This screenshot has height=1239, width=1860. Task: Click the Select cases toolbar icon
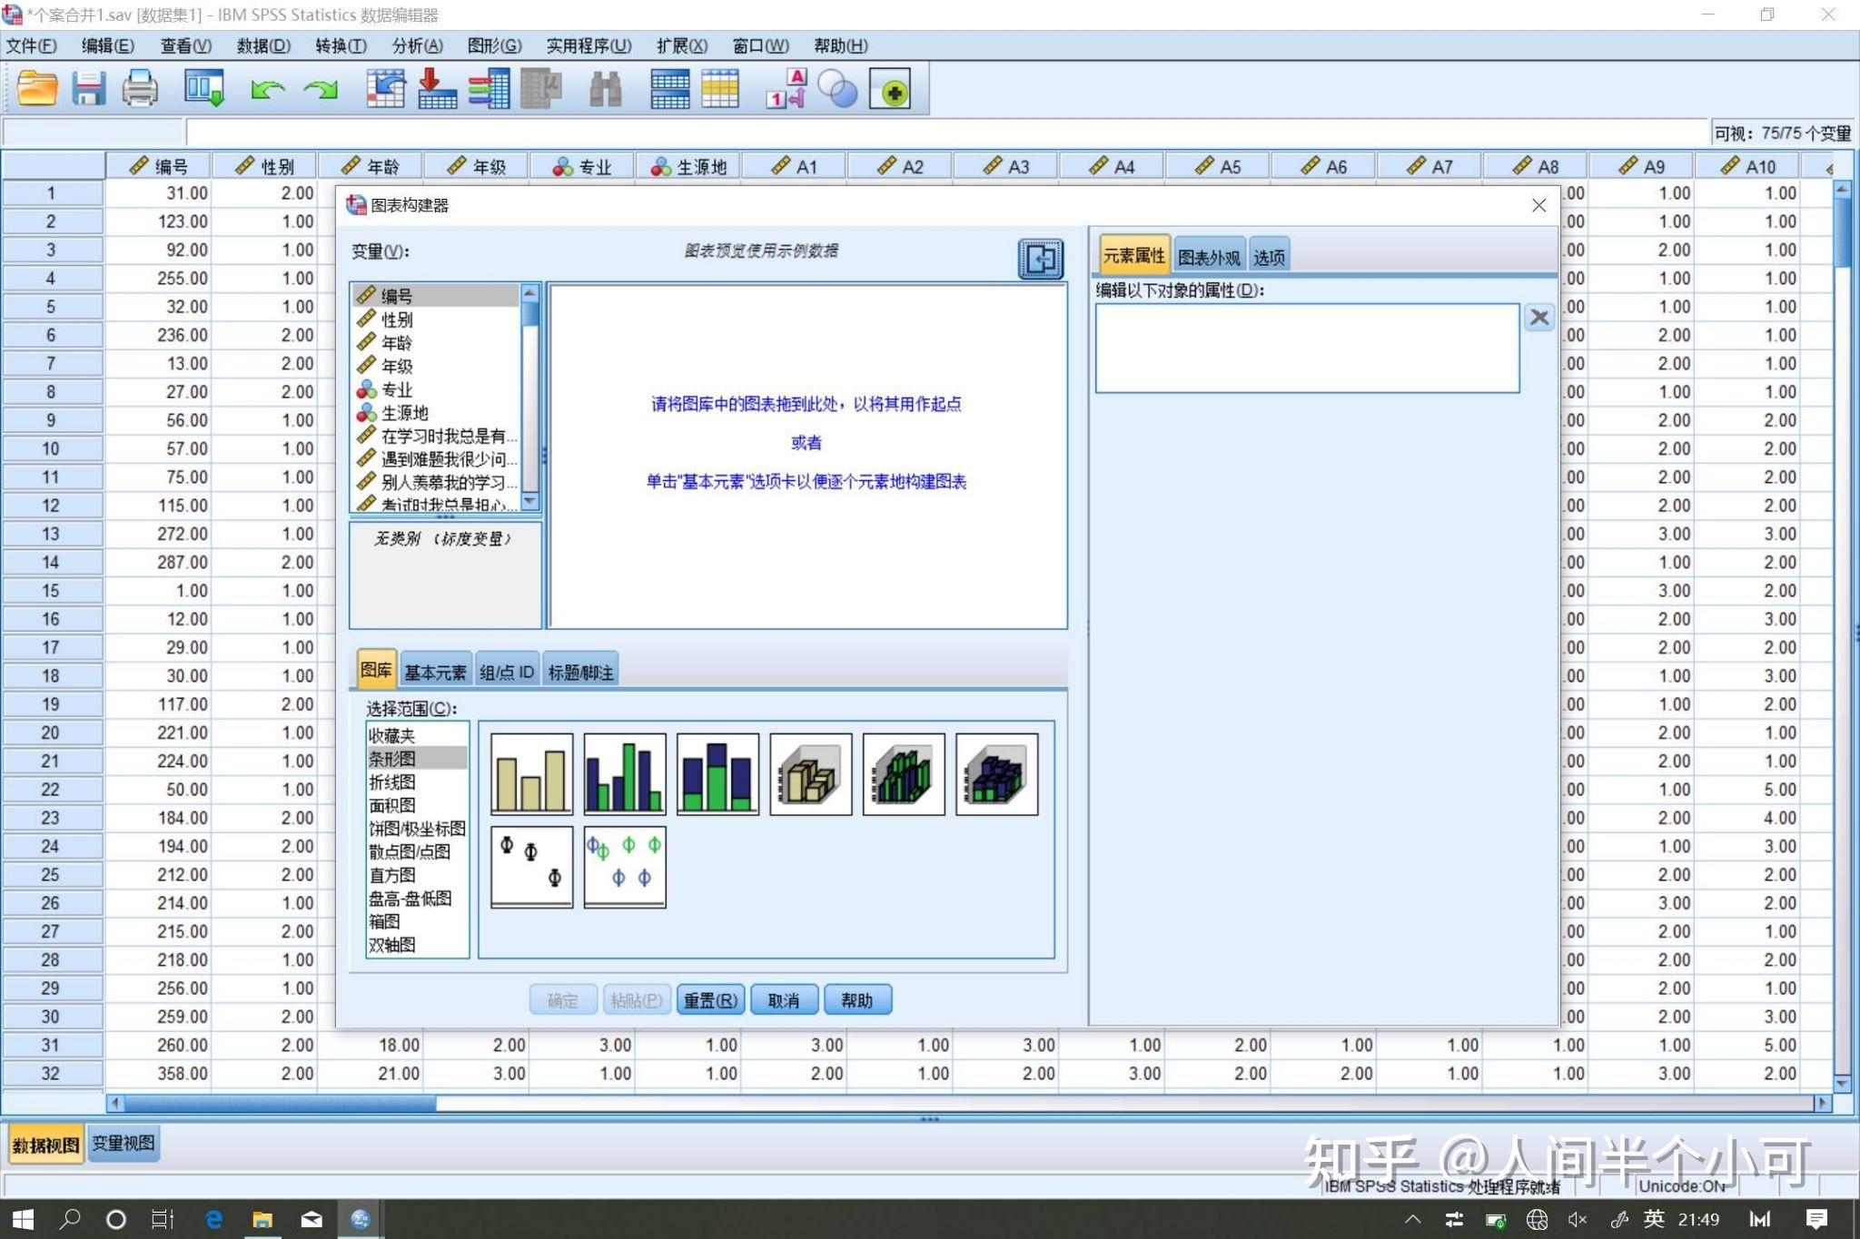720,89
